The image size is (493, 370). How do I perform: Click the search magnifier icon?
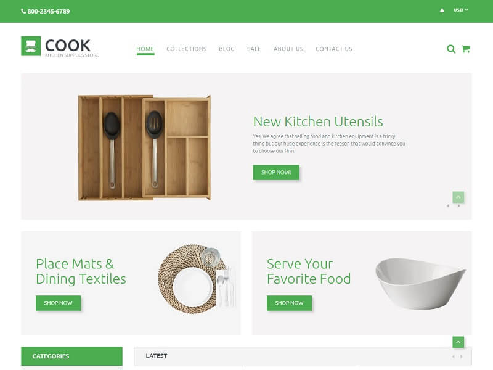point(451,49)
